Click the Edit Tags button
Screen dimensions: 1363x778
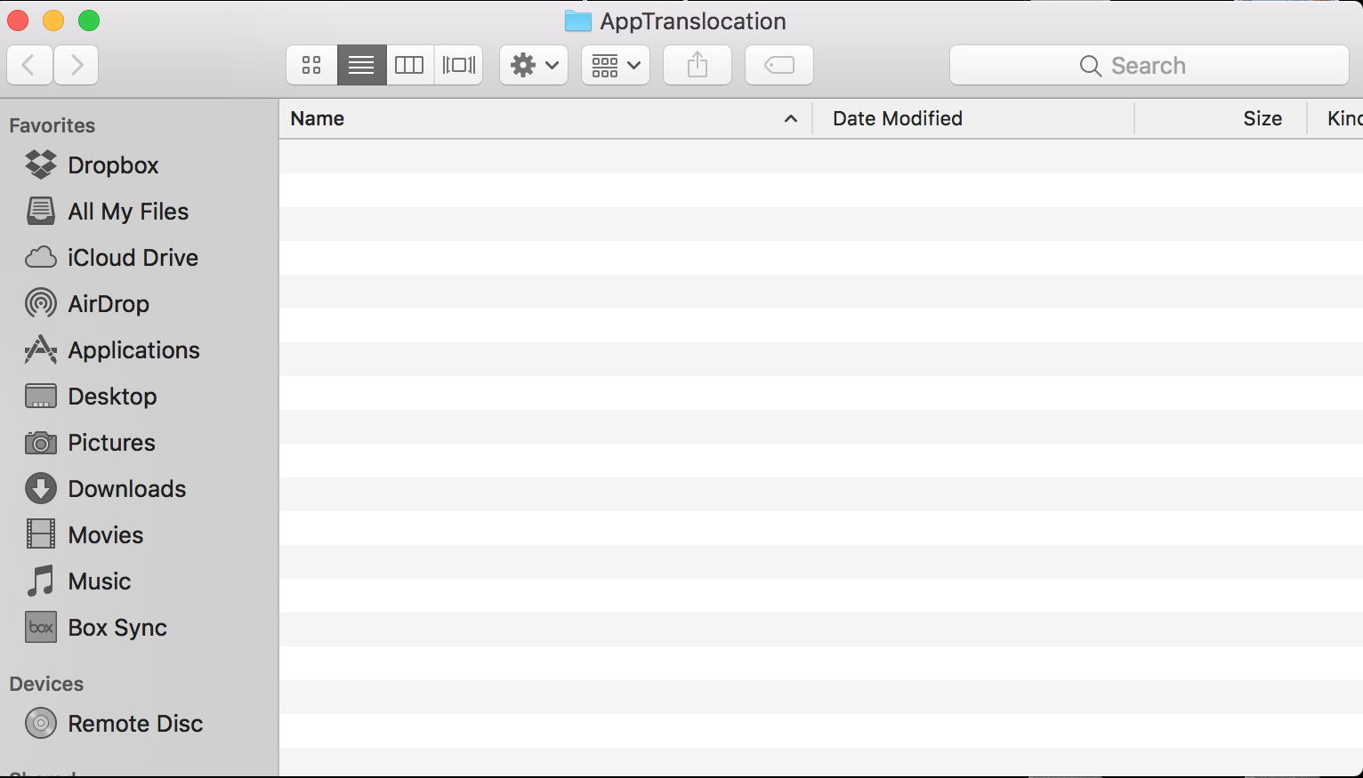point(779,65)
